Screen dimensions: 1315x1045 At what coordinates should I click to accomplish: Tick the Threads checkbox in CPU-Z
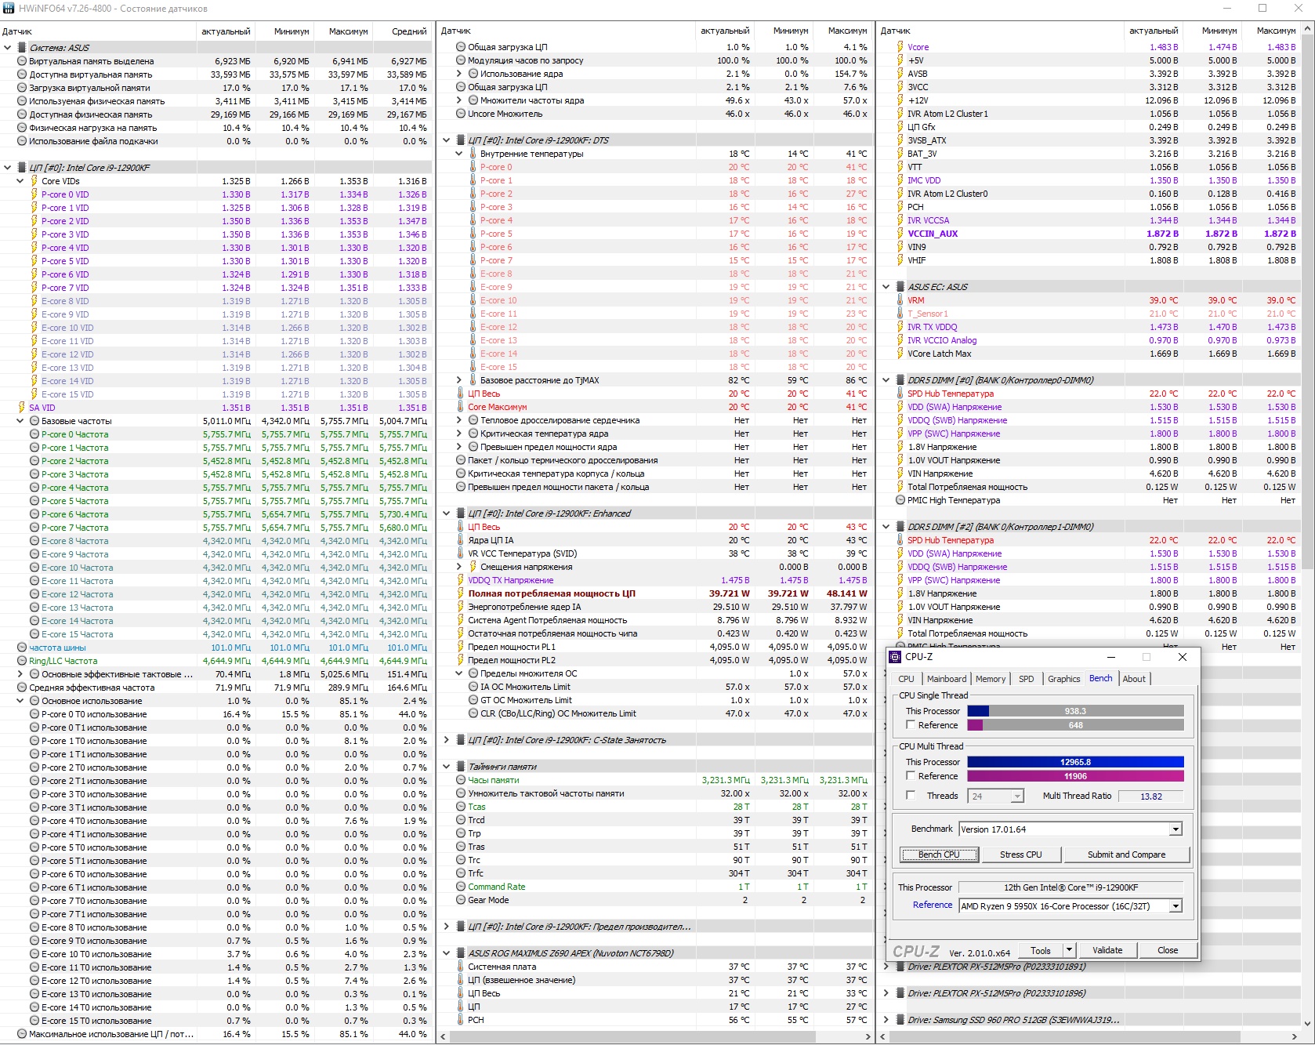pyautogui.click(x=911, y=796)
